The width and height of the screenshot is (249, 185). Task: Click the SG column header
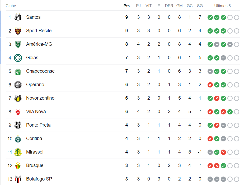click(200, 6)
